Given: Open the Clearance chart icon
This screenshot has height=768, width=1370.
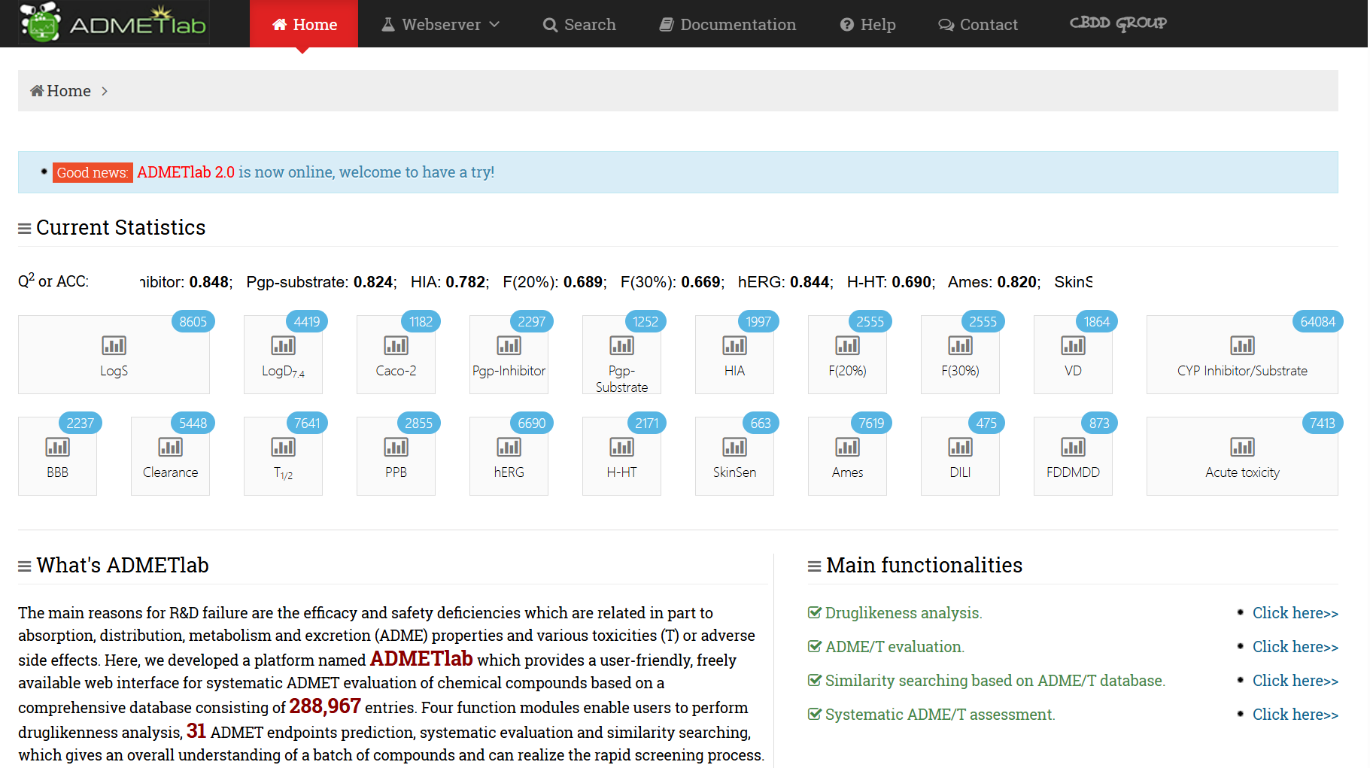Looking at the screenshot, I should click(x=170, y=447).
